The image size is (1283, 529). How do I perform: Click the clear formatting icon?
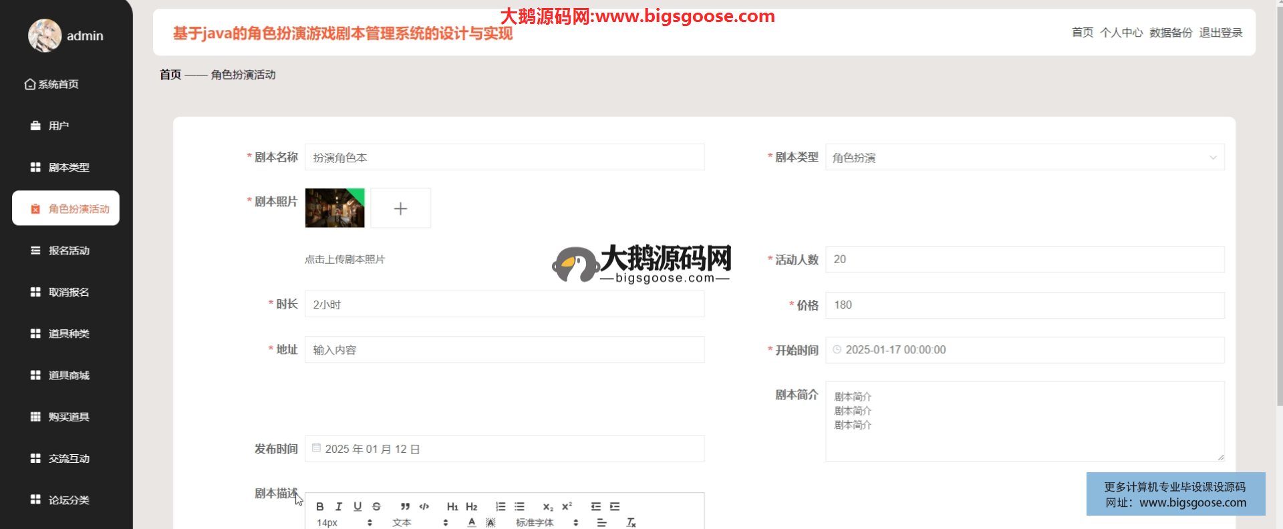(631, 522)
